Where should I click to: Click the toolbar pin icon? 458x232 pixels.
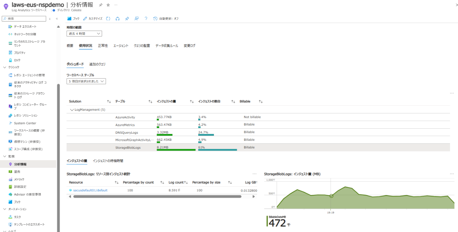click(x=127, y=19)
